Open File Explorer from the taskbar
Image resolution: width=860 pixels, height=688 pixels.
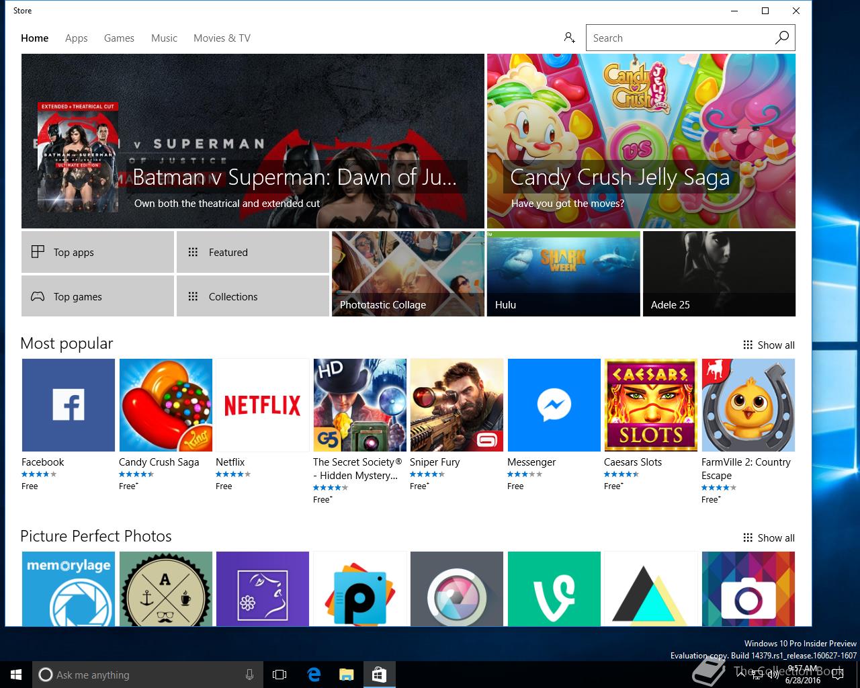click(346, 675)
